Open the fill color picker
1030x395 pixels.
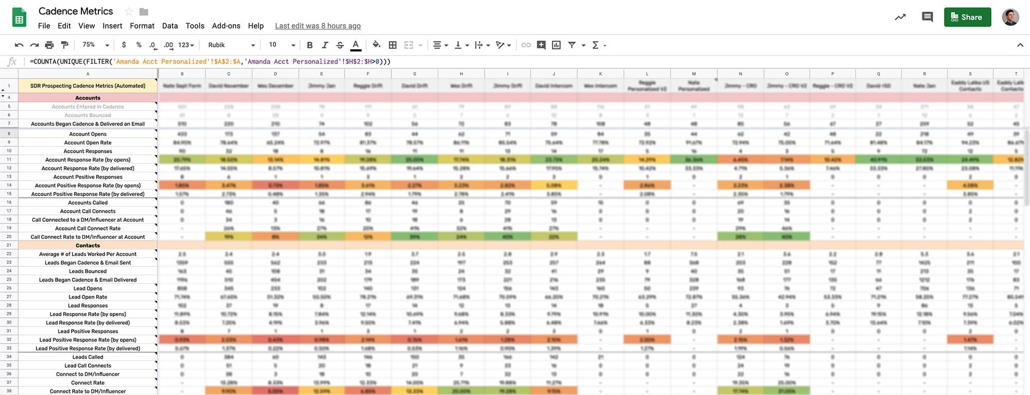tap(377, 45)
